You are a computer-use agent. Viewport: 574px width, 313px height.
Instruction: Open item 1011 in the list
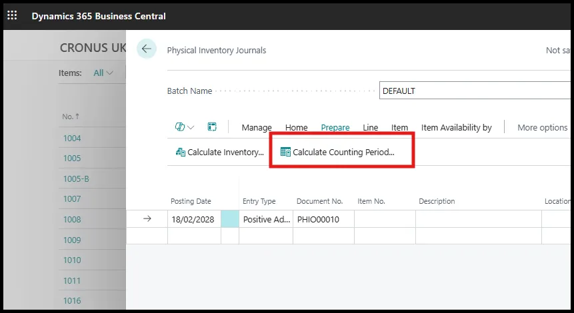coord(72,281)
